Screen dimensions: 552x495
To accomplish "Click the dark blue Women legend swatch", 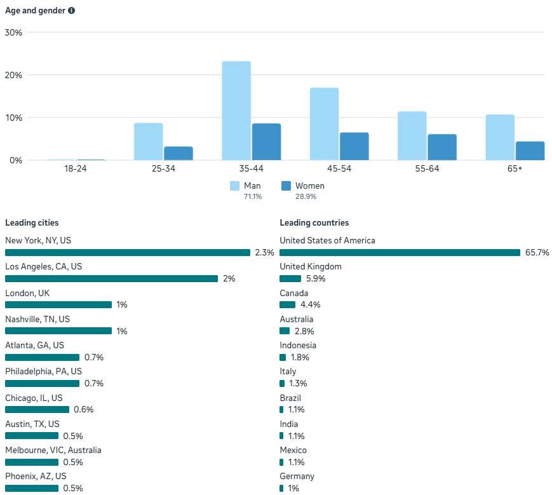I will pos(286,186).
